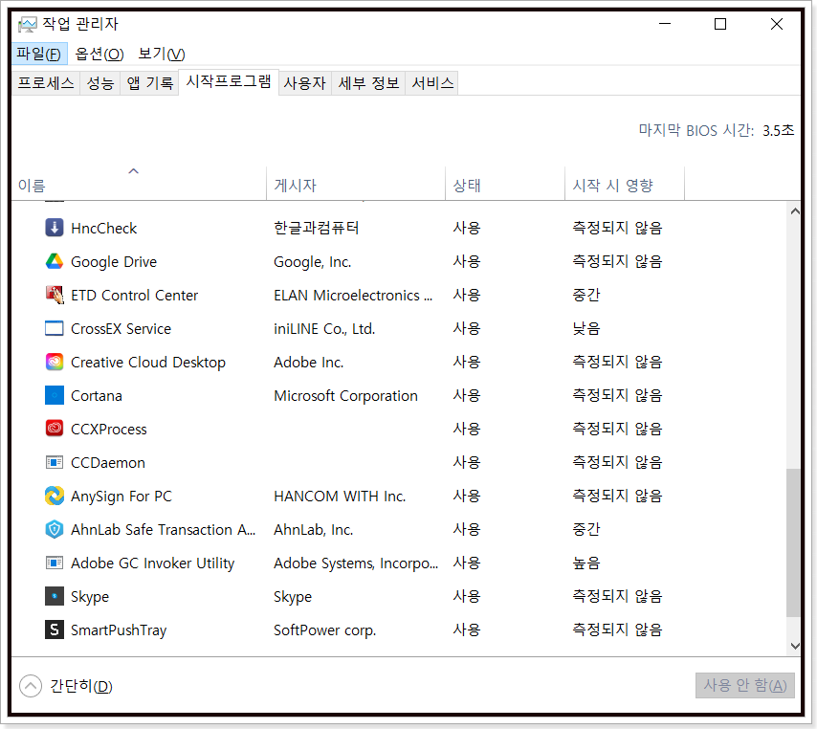Switch to the 성능 tab
The height and width of the screenshot is (729, 817).
[x=100, y=83]
